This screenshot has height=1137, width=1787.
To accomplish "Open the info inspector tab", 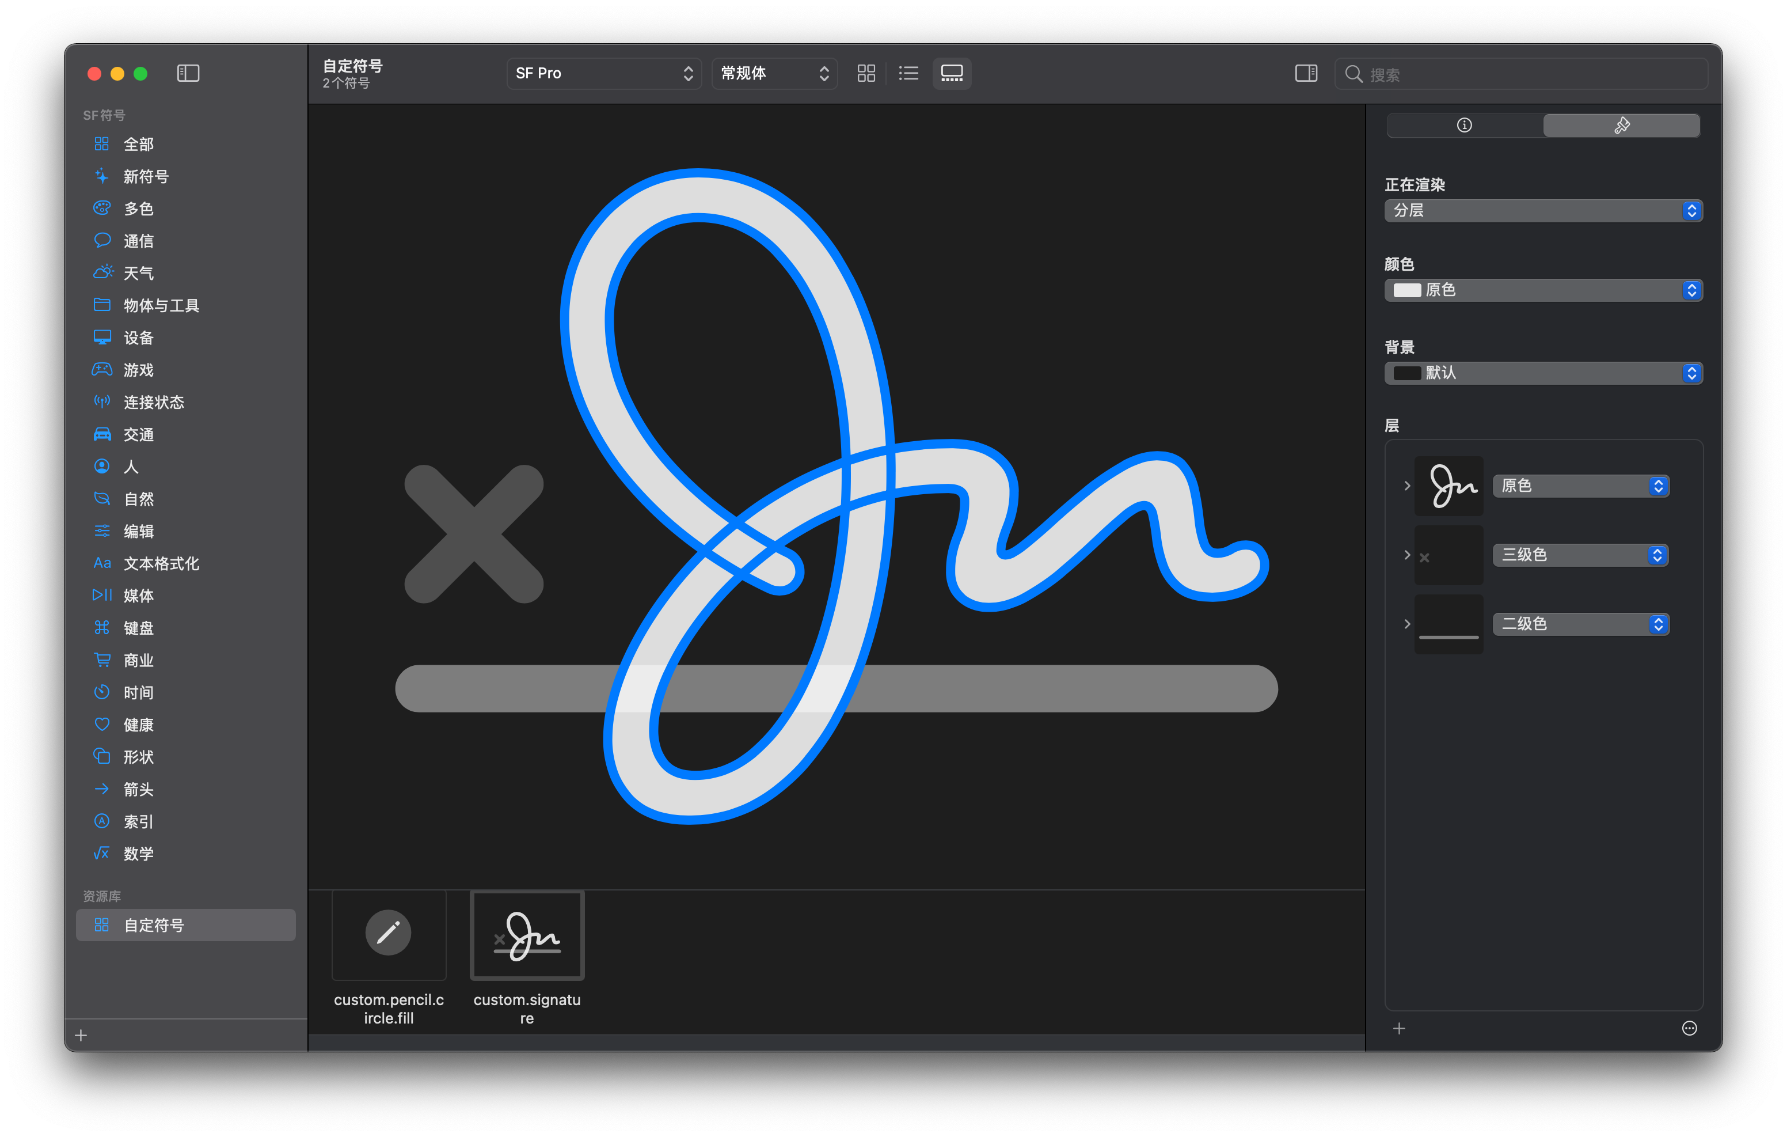I will [x=1464, y=125].
